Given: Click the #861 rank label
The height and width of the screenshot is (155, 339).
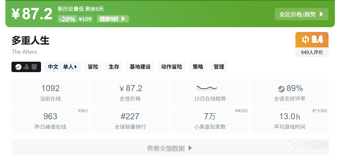Looking at the screenshot, I should tap(83, 111).
